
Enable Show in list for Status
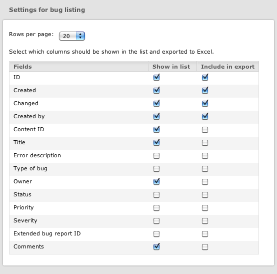coord(156,195)
